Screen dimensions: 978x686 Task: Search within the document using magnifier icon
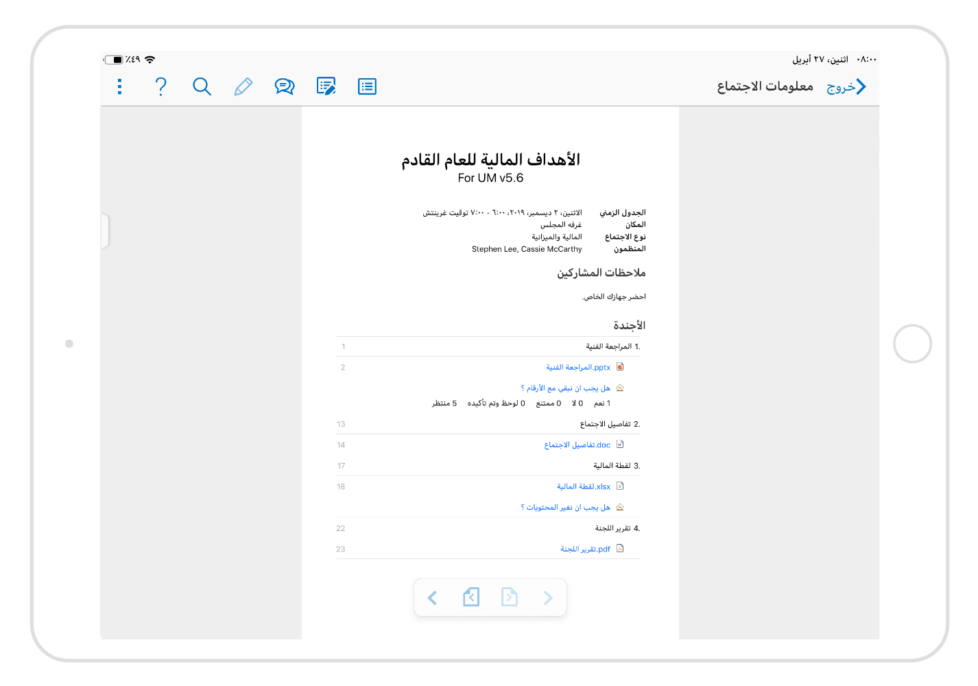click(202, 86)
